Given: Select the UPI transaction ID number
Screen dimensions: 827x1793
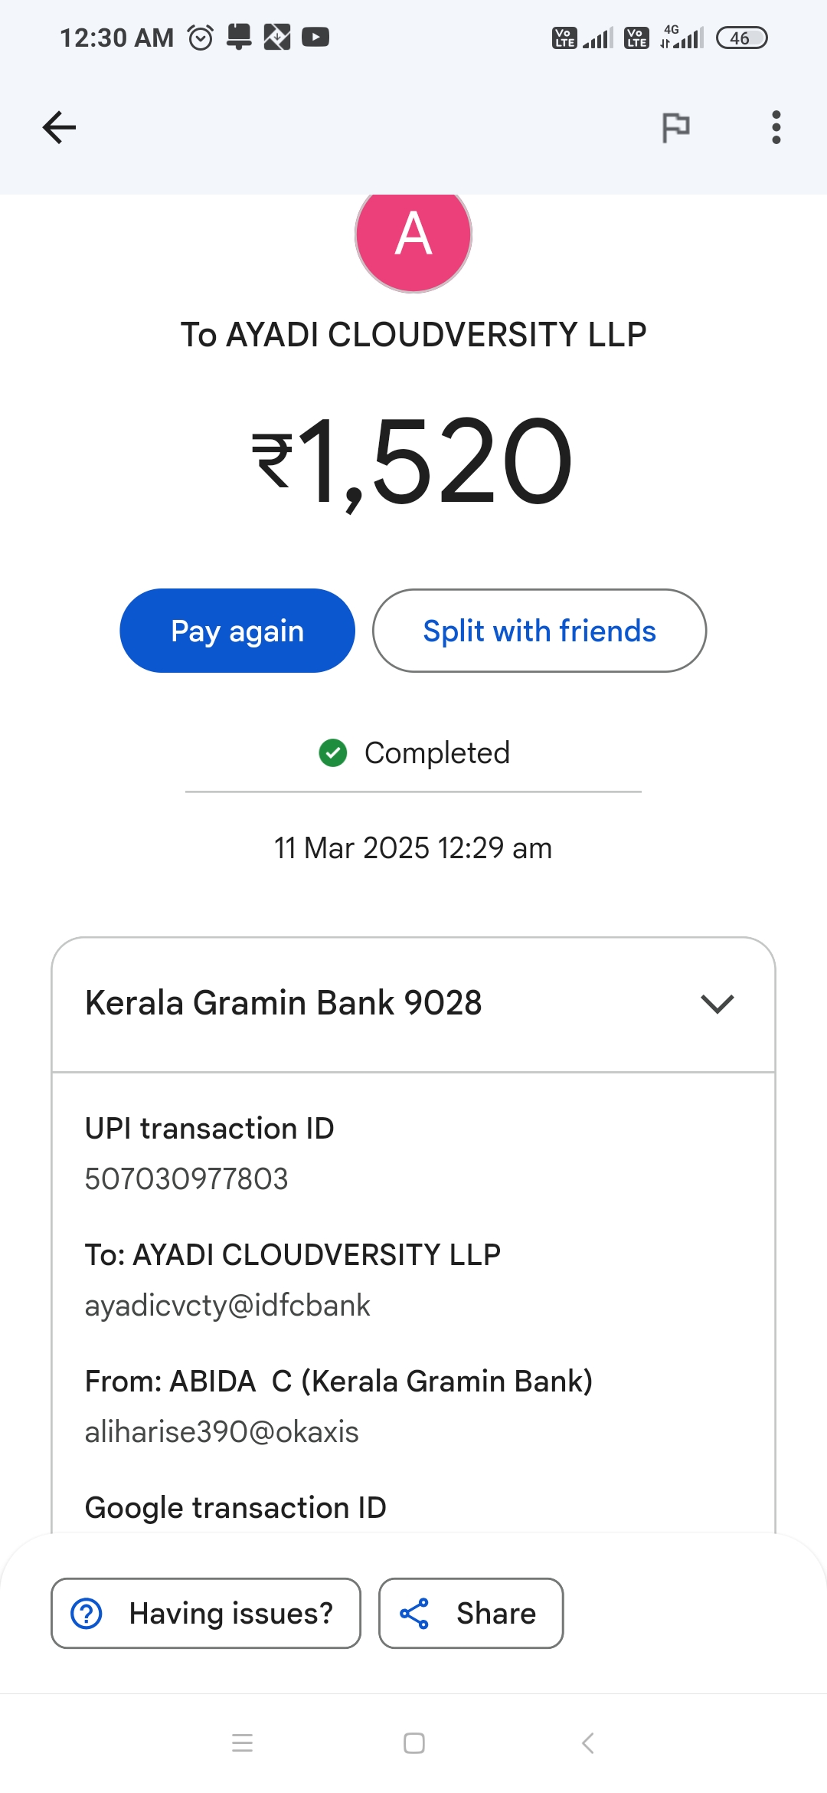Looking at the screenshot, I should 186,1178.
